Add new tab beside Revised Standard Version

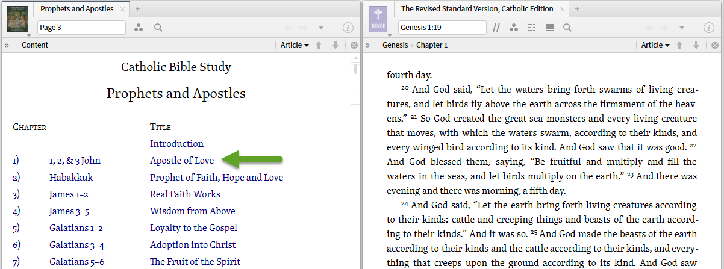578,9
